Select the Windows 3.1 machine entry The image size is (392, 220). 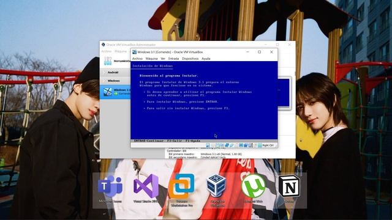point(115,92)
